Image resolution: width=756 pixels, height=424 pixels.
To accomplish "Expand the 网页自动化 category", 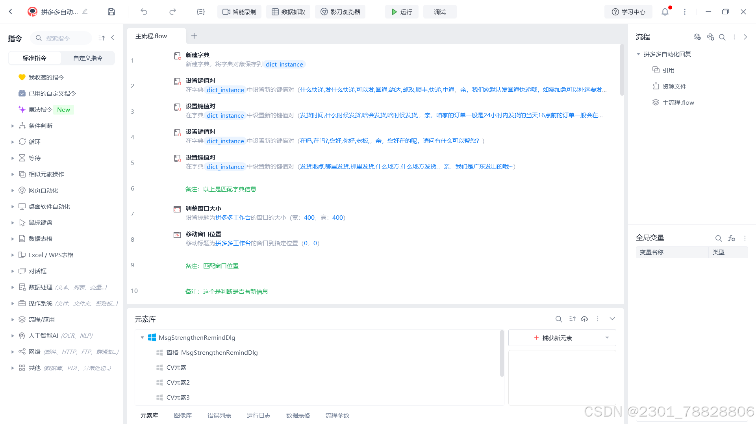I will [x=13, y=191].
